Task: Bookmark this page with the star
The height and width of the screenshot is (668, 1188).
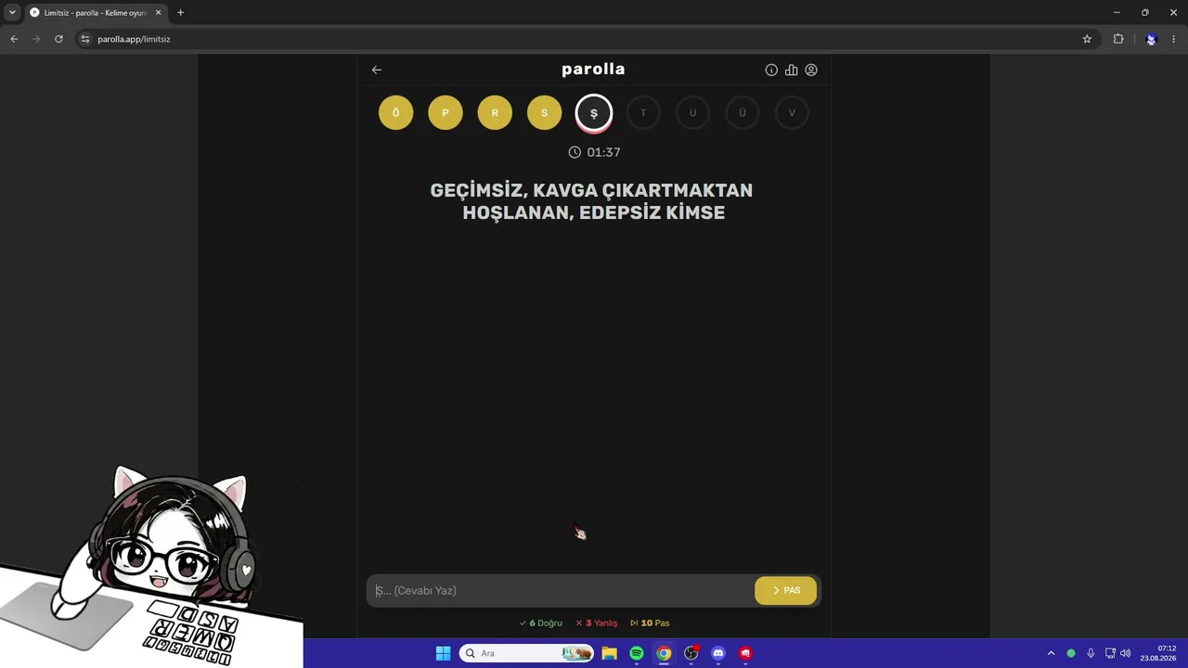Action: [x=1087, y=39]
